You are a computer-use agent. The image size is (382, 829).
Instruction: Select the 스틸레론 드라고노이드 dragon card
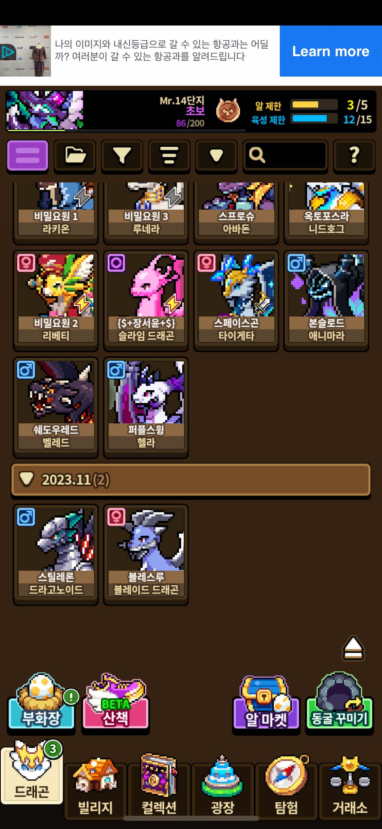pyautogui.click(x=56, y=554)
